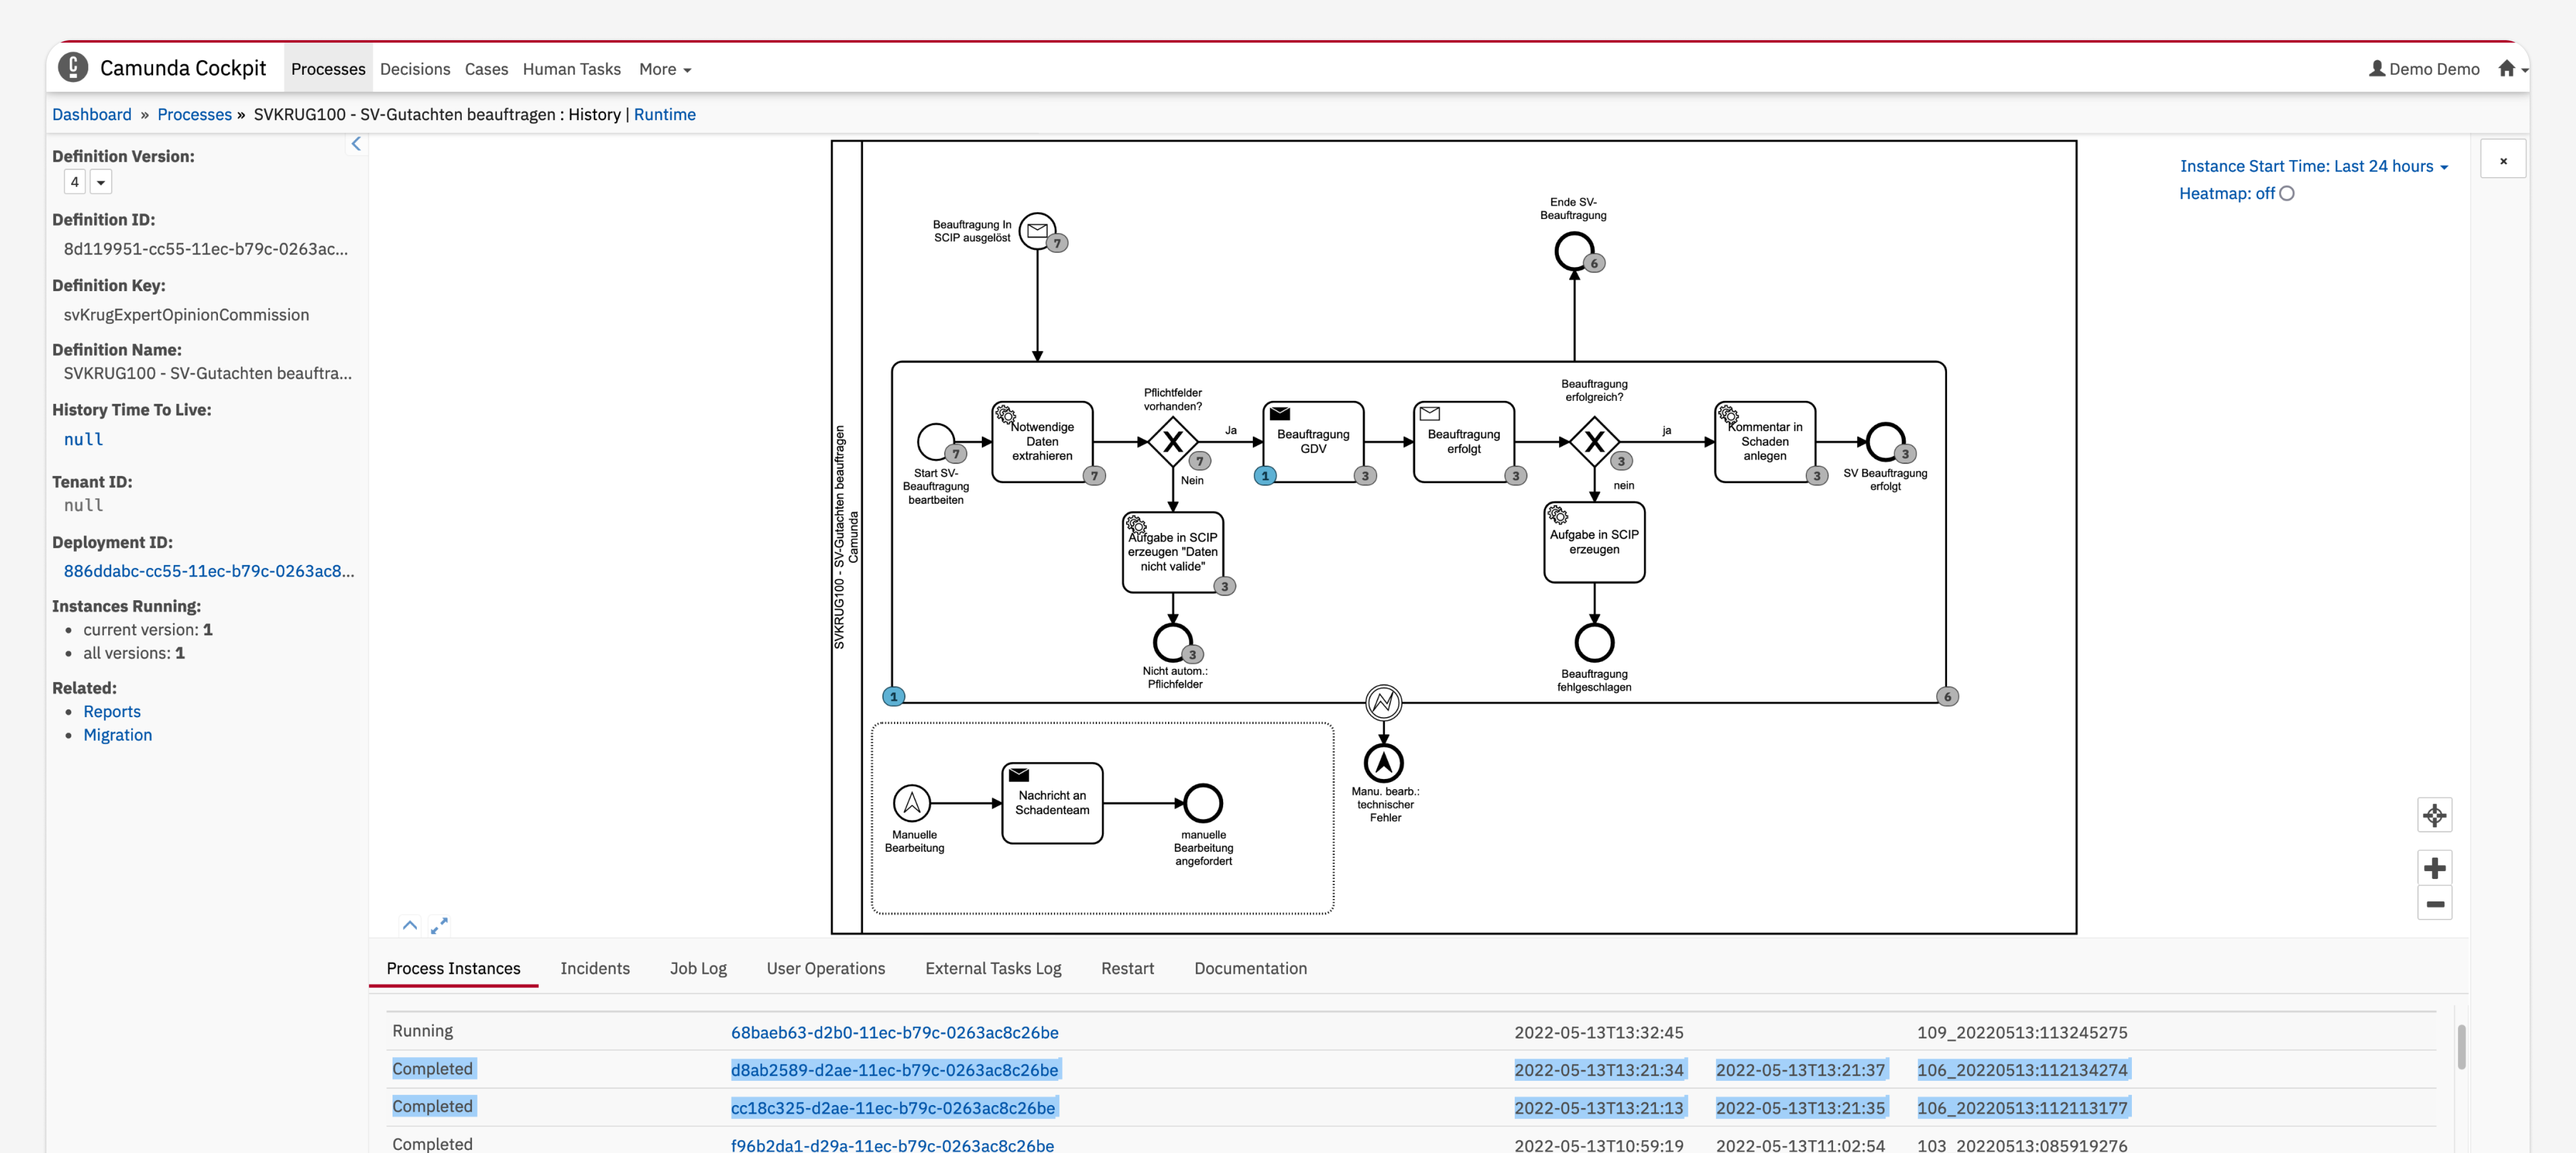Collapse the diagram panel with up chevron
2576x1153 pixels.
410,925
